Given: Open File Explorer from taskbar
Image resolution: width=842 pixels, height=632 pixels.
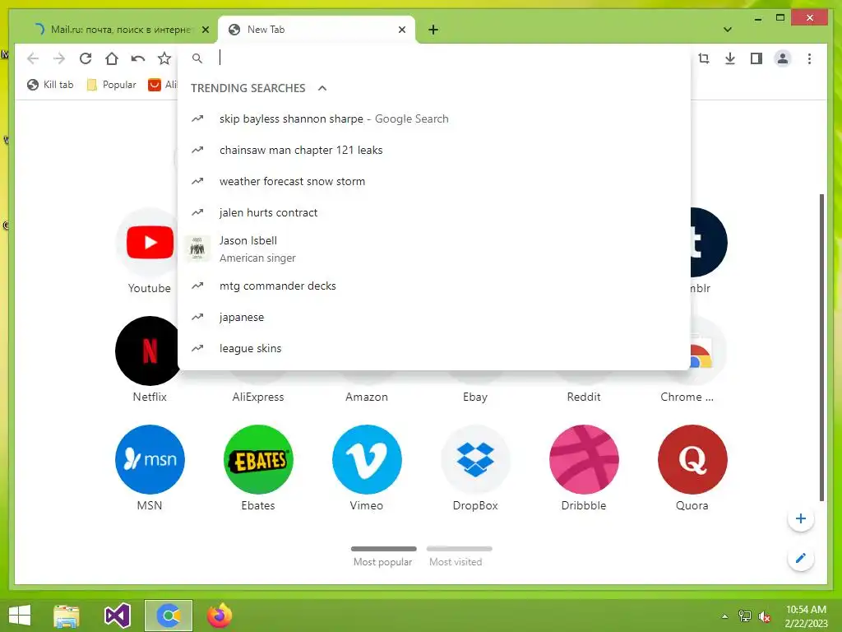Looking at the screenshot, I should point(67,616).
